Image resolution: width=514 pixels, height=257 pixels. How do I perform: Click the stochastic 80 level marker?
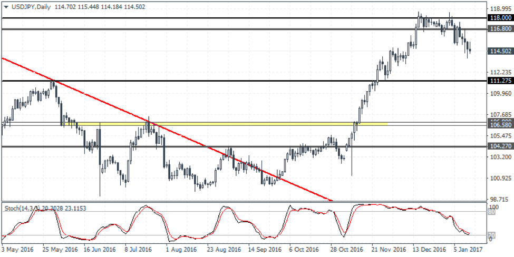tap(490, 212)
